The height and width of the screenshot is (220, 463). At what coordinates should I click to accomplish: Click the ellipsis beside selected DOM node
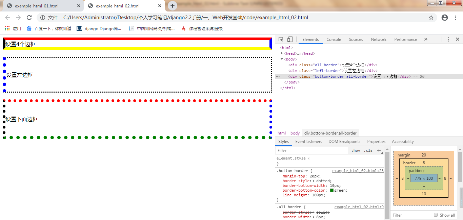pyautogui.click(x=278, y=77)
